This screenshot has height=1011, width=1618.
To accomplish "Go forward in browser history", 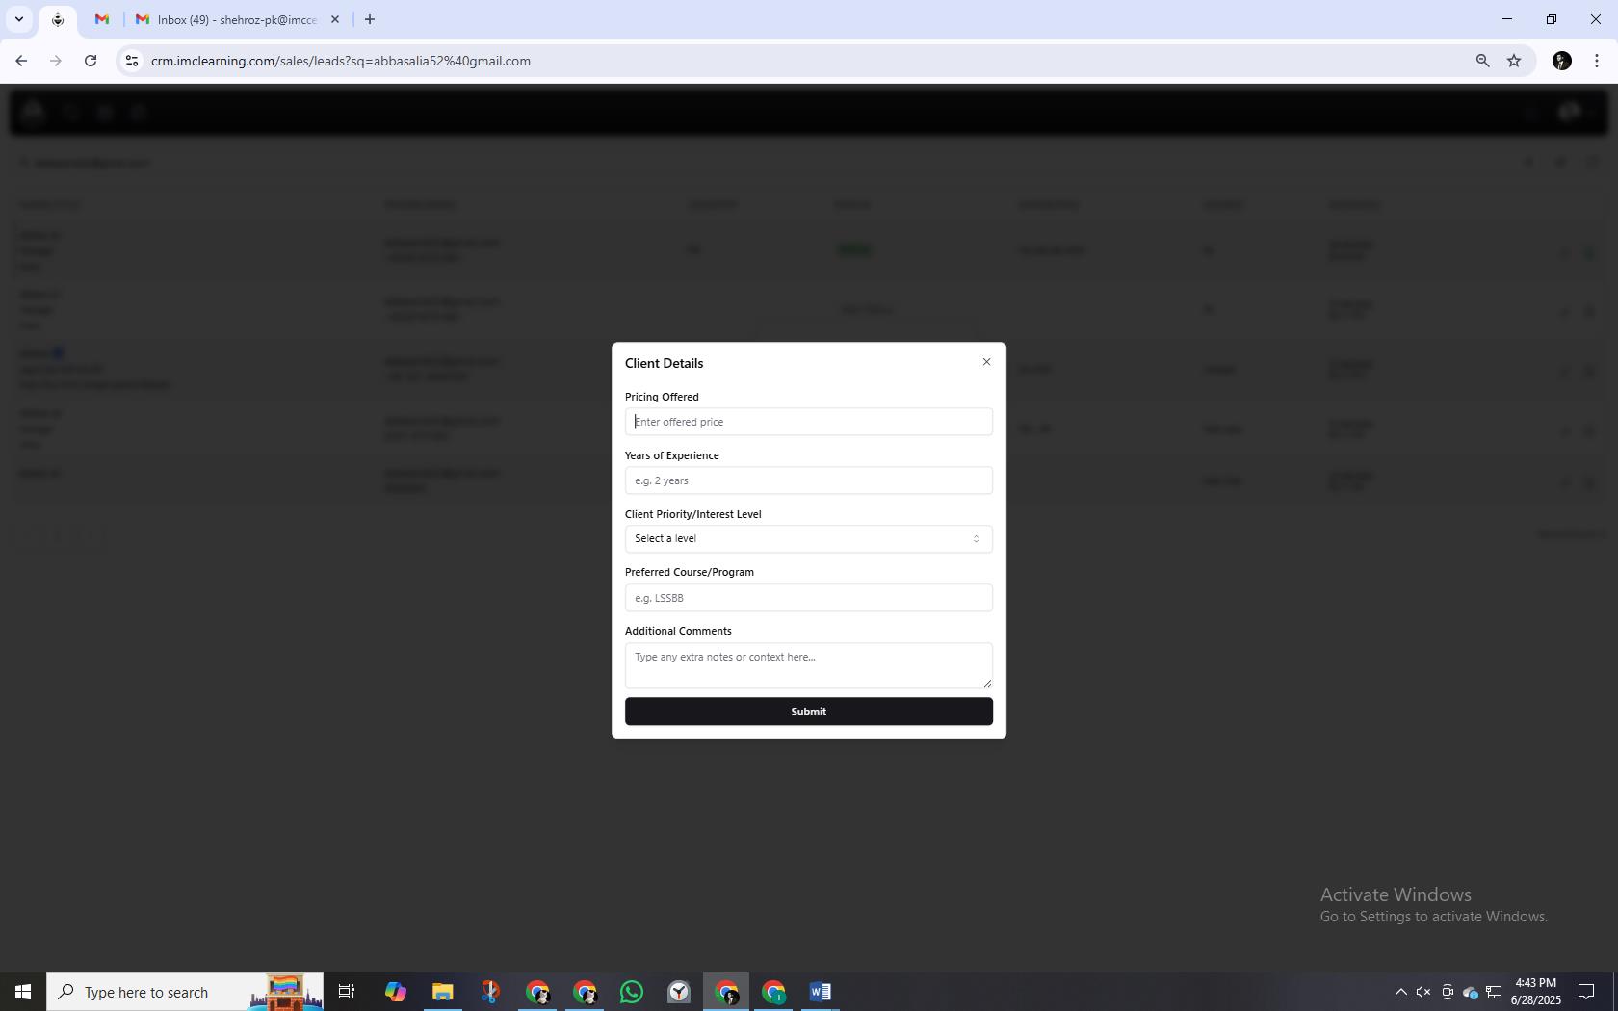I will coord(56,61).
